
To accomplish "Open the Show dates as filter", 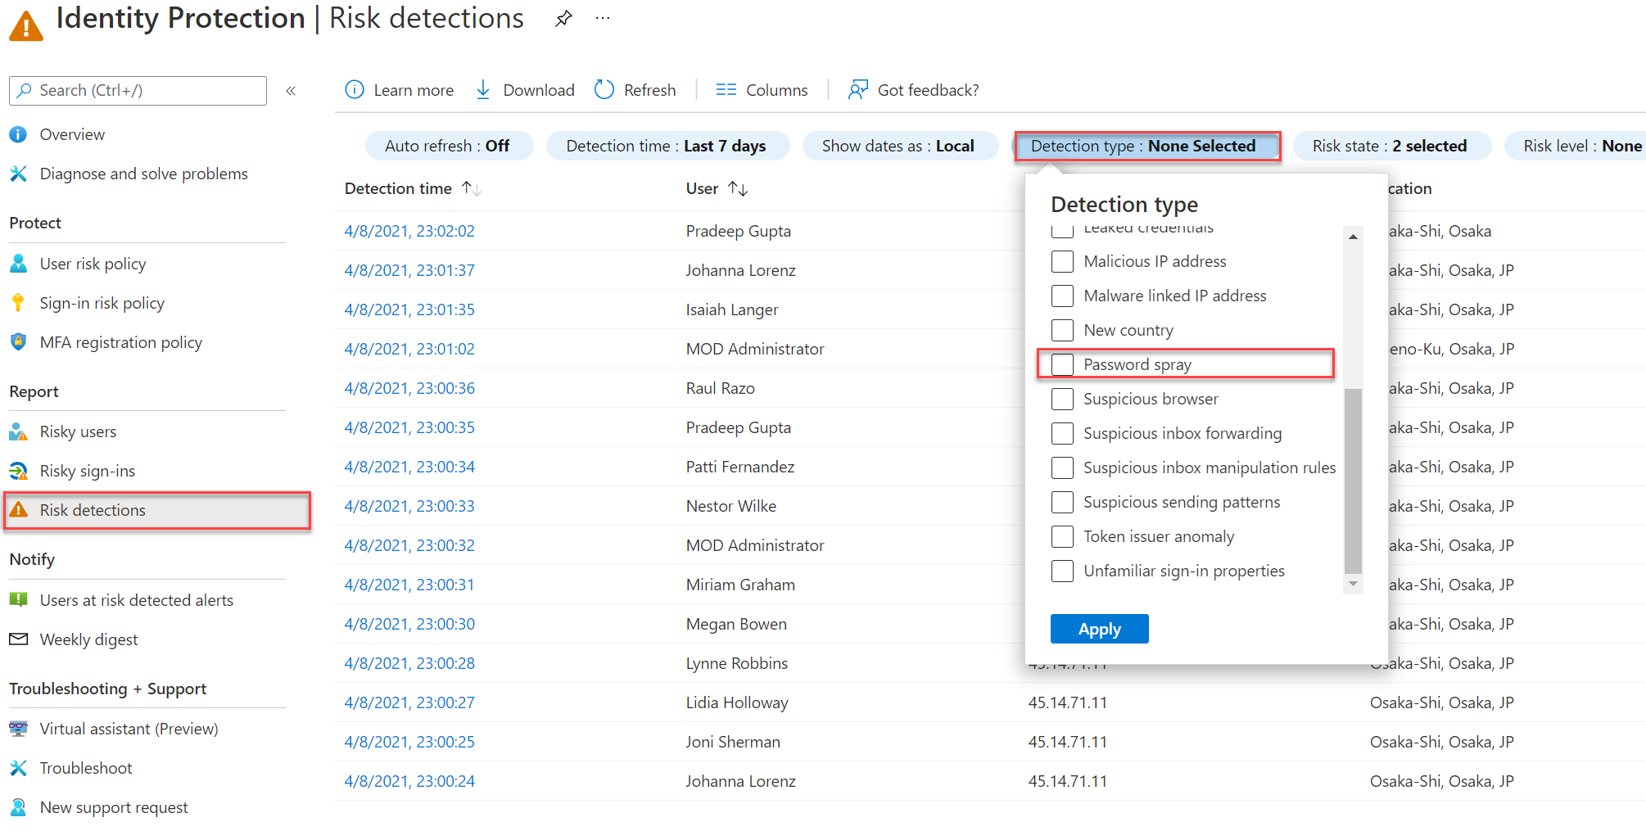I will pos(899,146).
